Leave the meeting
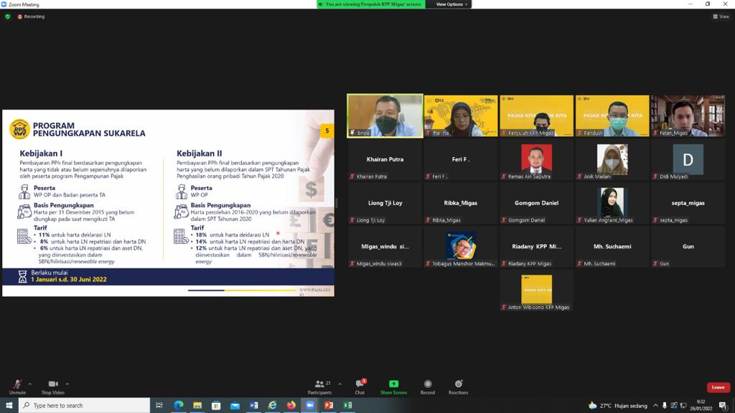 [718, 387]
